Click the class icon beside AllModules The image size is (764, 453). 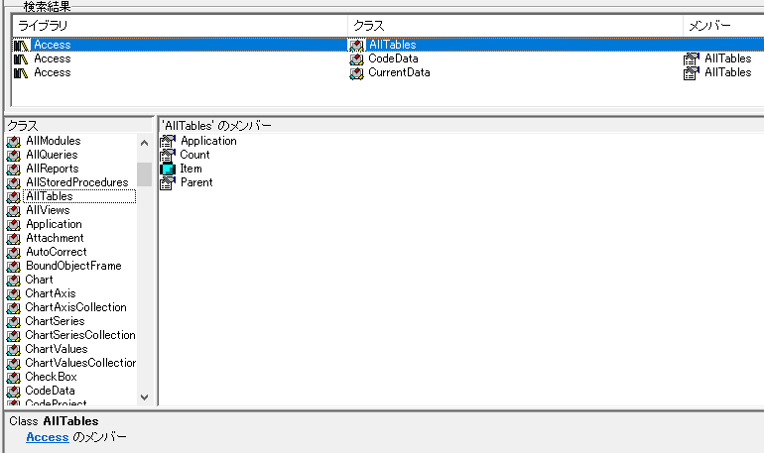14,142
